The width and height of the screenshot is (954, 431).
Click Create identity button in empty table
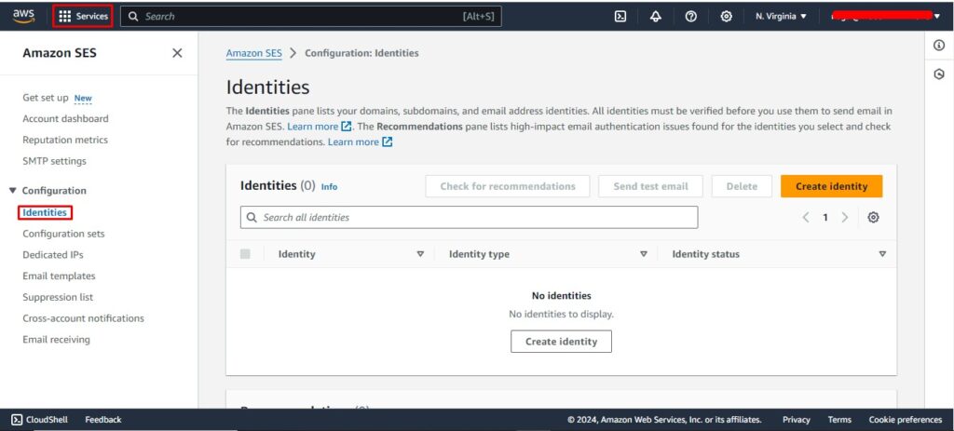tap(561, 342)
